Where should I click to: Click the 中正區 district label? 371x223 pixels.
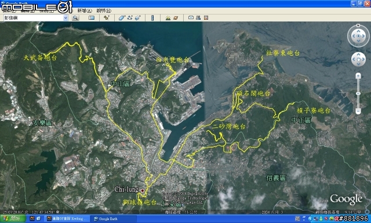(301, 120)
